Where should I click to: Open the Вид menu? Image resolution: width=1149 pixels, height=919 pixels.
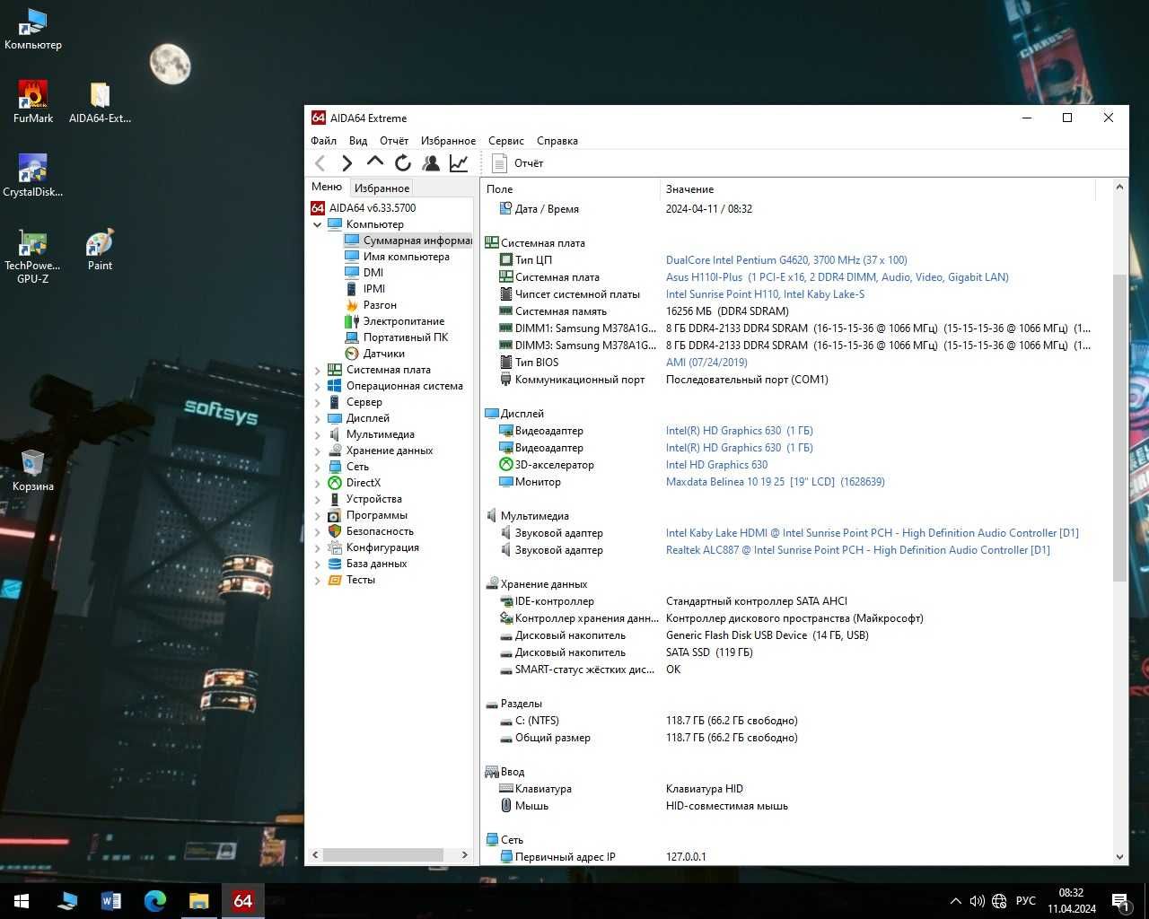[358, 141]
